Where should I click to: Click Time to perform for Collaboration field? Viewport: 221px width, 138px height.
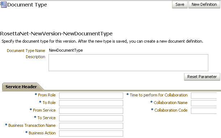point(204,96)
